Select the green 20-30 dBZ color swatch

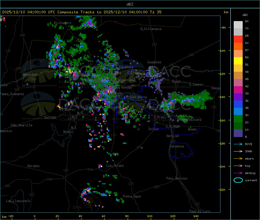[238, 119]
